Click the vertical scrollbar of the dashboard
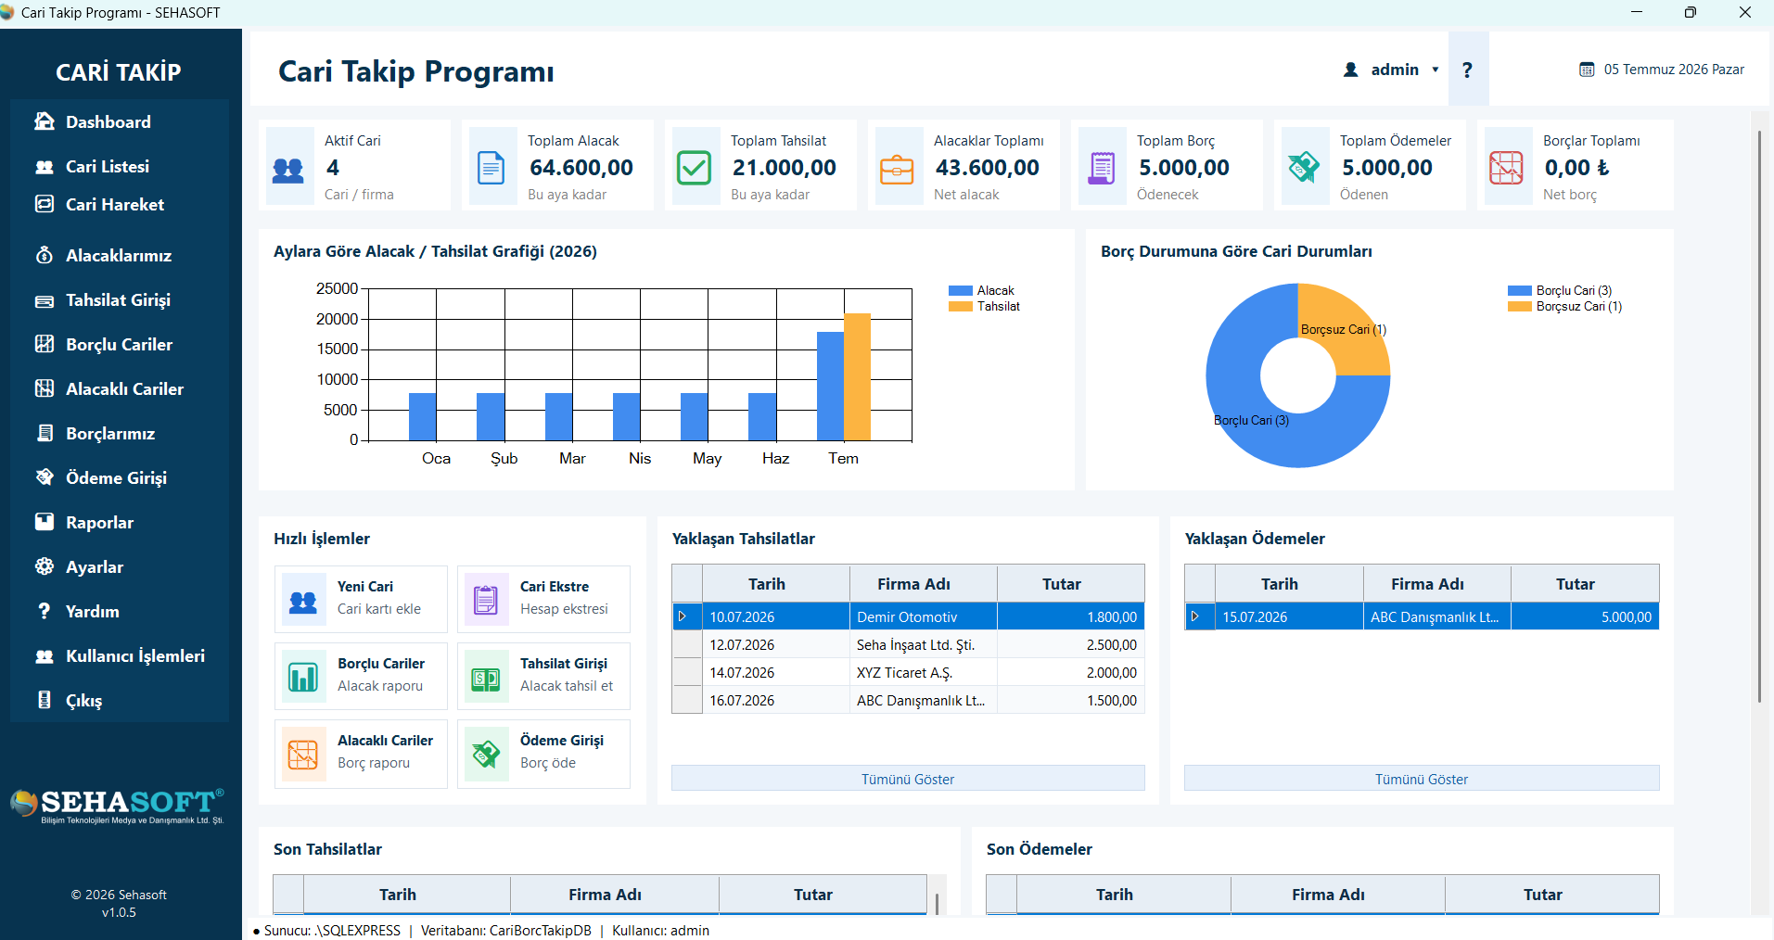Viewport: 1774px width, 940px height. [1759, 417]
